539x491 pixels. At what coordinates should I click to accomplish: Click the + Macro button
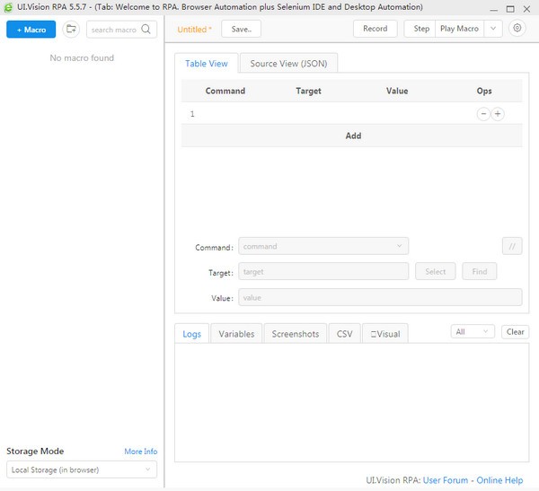pyautogui.click(x=31, y=30)
